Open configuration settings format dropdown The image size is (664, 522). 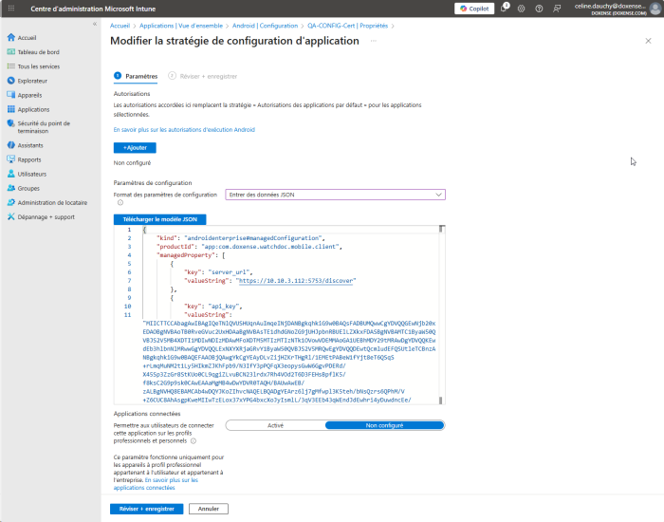(335, 194)
